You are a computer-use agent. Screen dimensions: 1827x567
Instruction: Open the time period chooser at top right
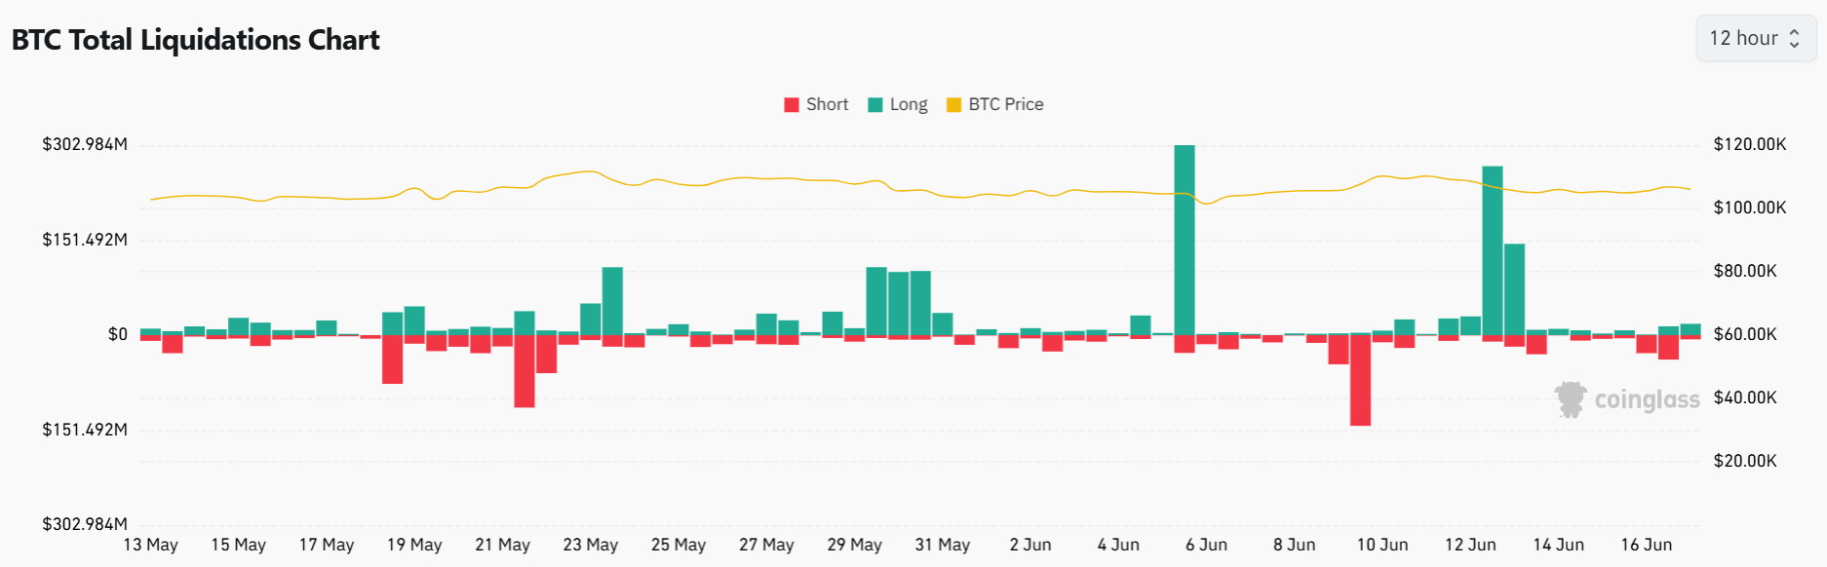tap(1755, 38)
